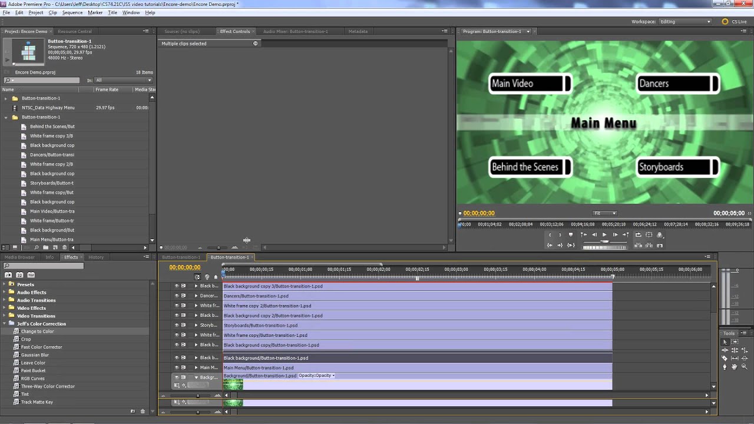This screenshot has width=754, height=424.
Task: Open the In: All search scope dropdown
Action: tap(124, 80)
